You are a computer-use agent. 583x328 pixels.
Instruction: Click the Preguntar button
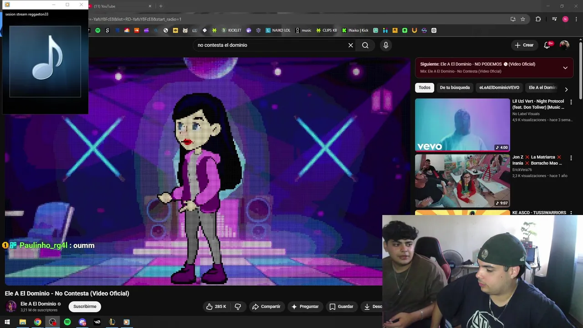tap(305, 307)
